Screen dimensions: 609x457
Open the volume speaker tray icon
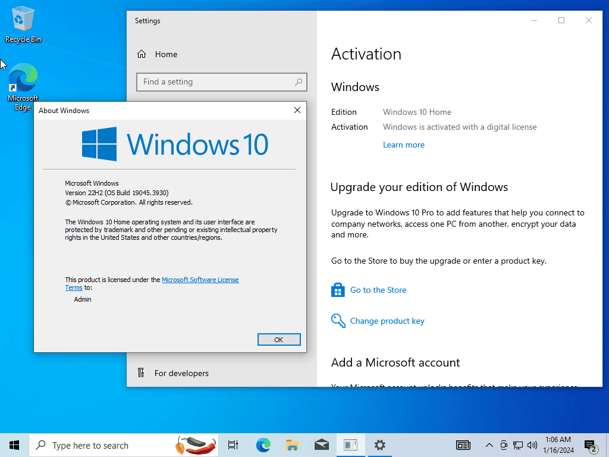(x=532, y=445)
